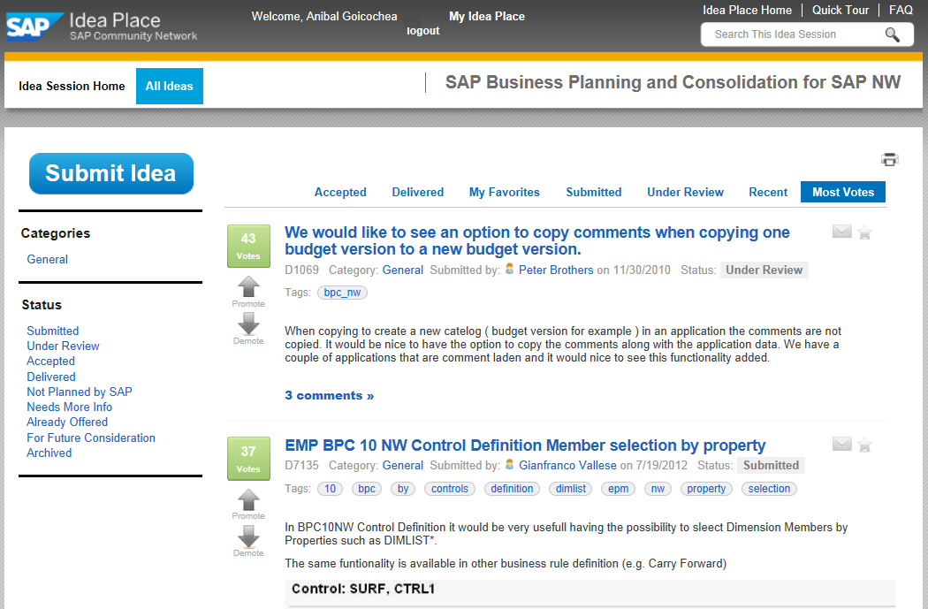Log out via the logout link
928x609 pixels.
tap(422, 31)
